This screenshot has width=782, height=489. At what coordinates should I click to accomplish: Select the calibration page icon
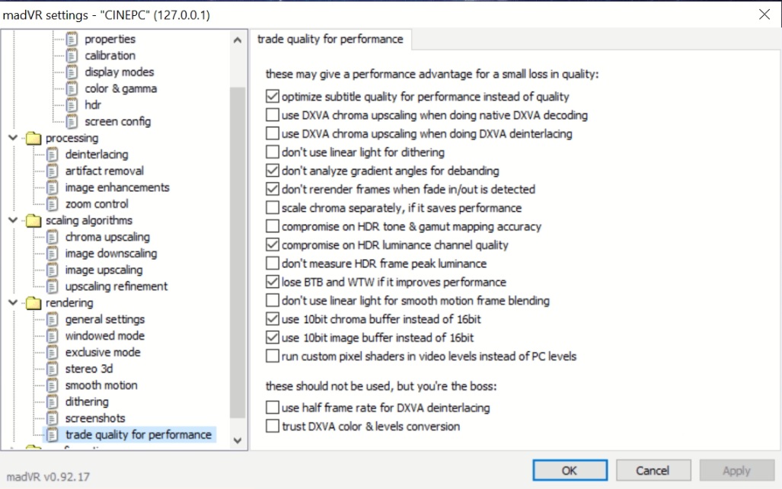click(x=72, y=56)
